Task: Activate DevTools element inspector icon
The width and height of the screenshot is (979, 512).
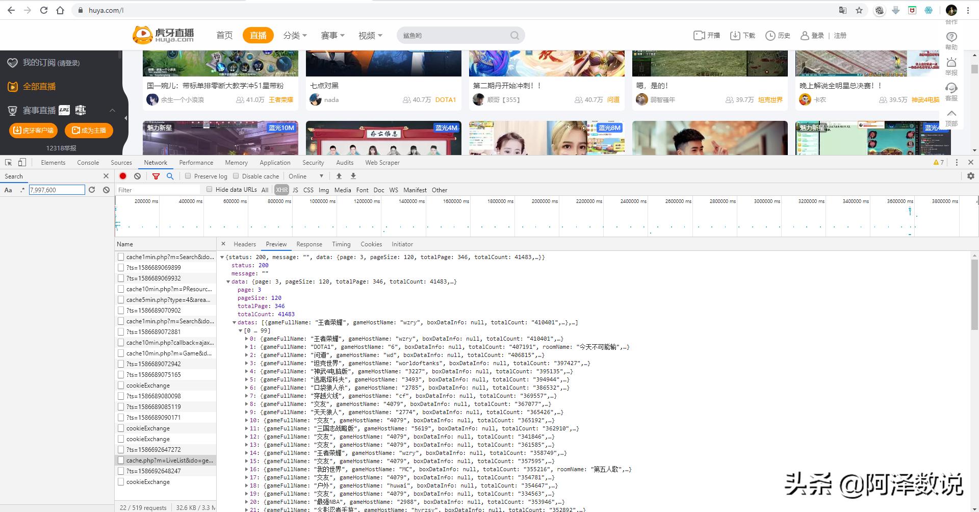Action: [x=9, y=162]
